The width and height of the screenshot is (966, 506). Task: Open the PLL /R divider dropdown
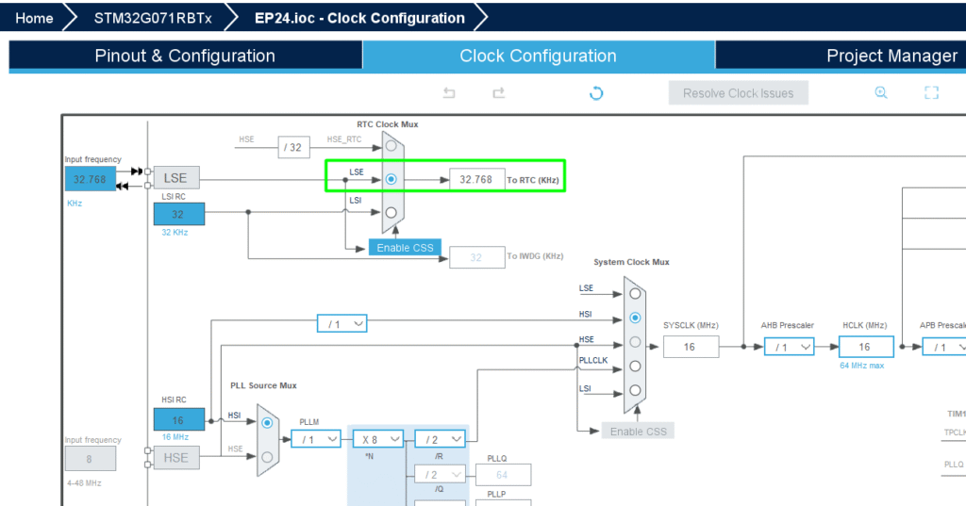click(x=441, y=439)
